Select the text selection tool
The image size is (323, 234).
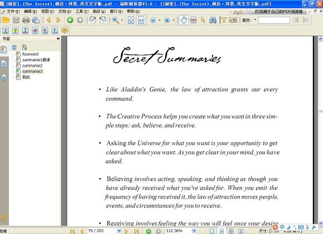pos(223,20)
